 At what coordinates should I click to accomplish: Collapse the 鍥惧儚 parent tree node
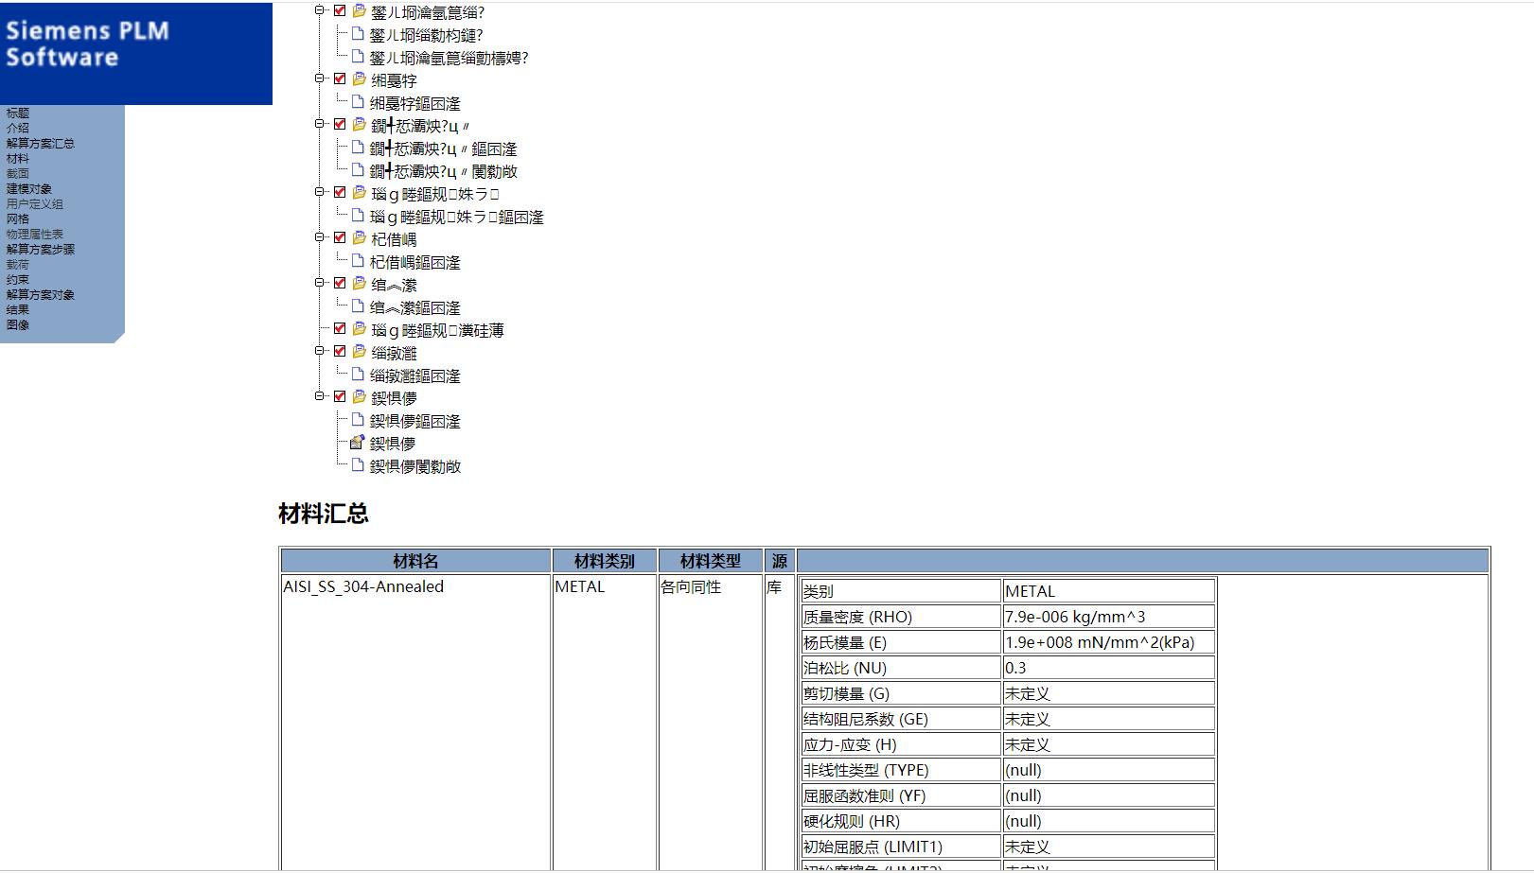[320, 396]
